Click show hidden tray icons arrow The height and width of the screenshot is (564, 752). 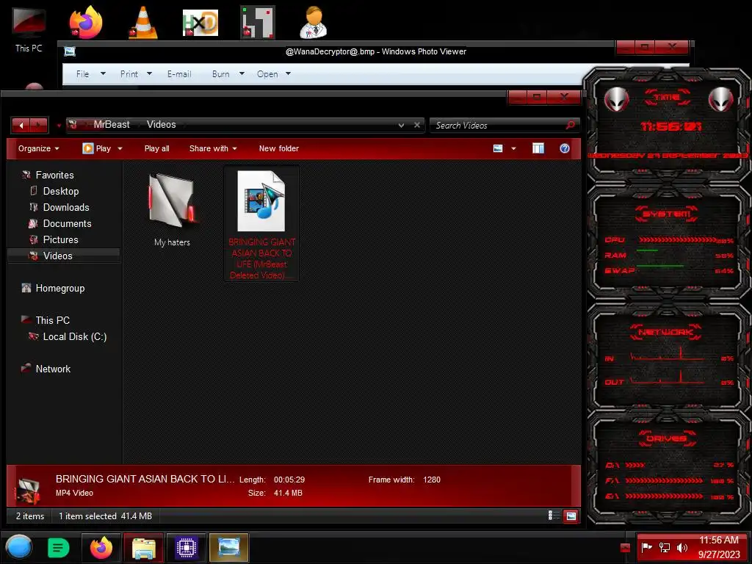[625, 548]
